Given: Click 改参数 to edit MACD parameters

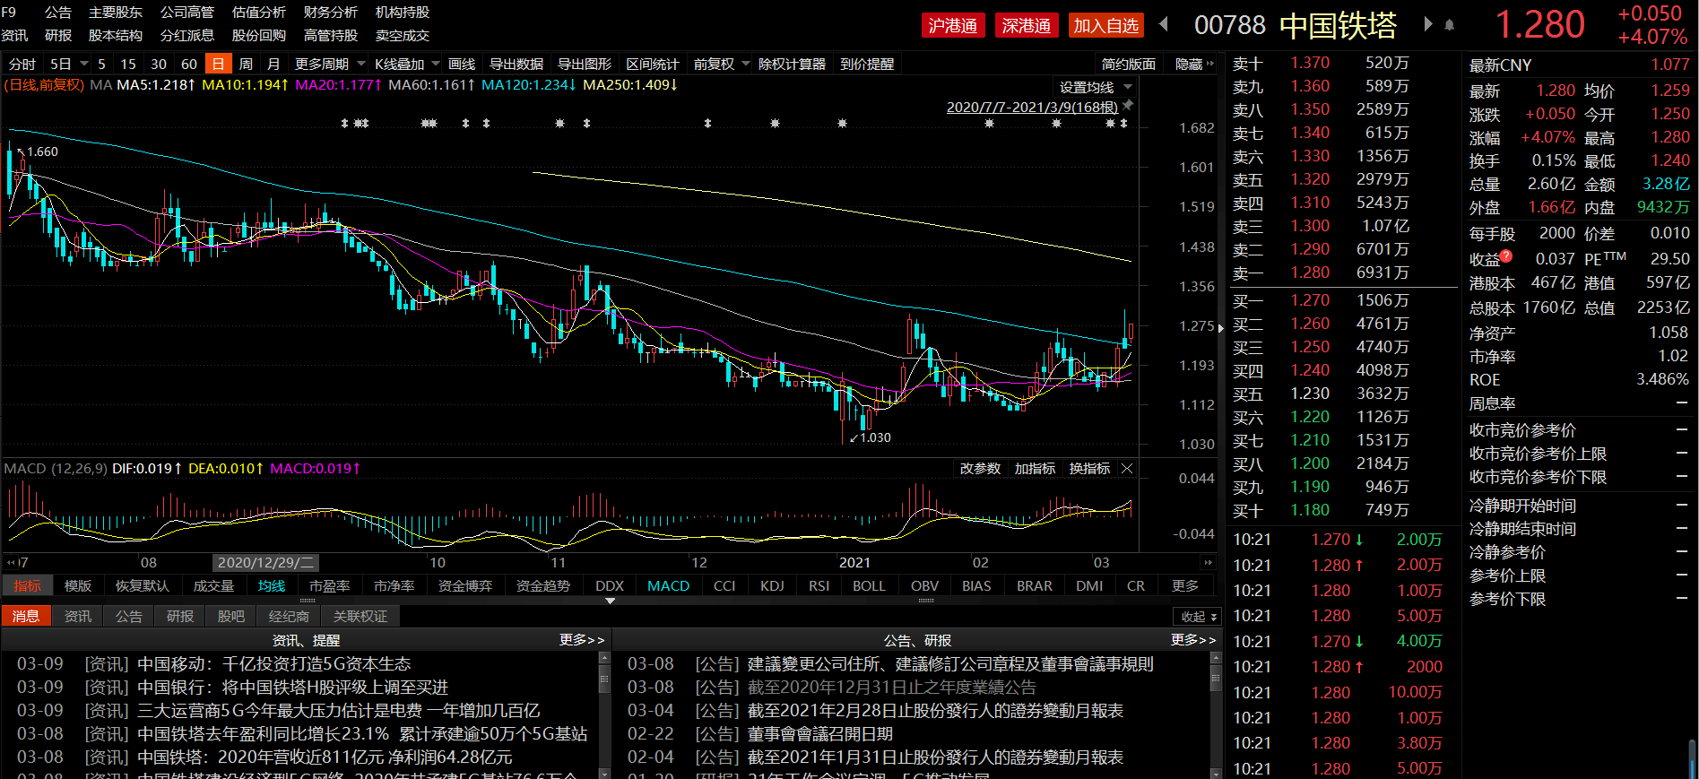Looking at the screenshot, I should point(980,469).
